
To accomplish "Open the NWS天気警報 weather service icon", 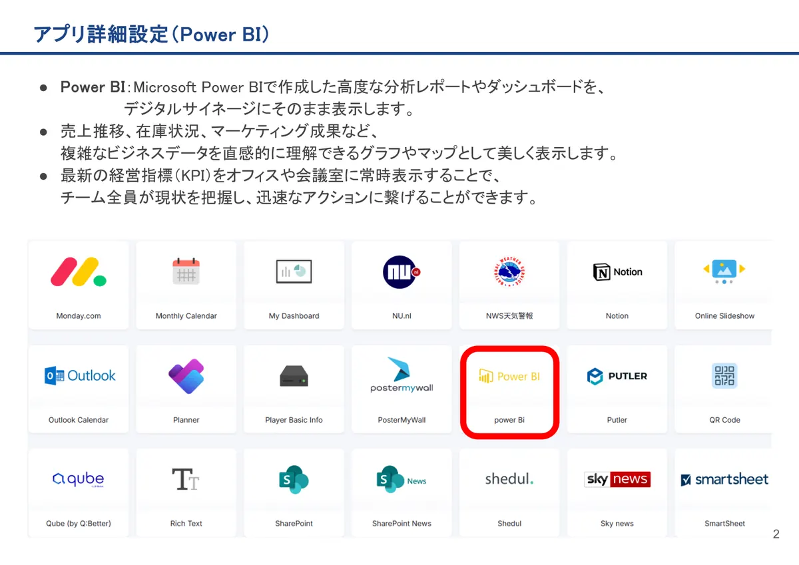I will 509,272.
